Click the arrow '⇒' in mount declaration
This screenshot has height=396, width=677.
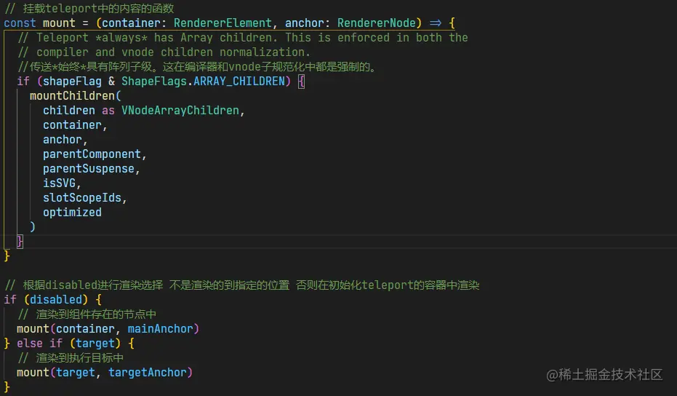(x=435, y=23)
